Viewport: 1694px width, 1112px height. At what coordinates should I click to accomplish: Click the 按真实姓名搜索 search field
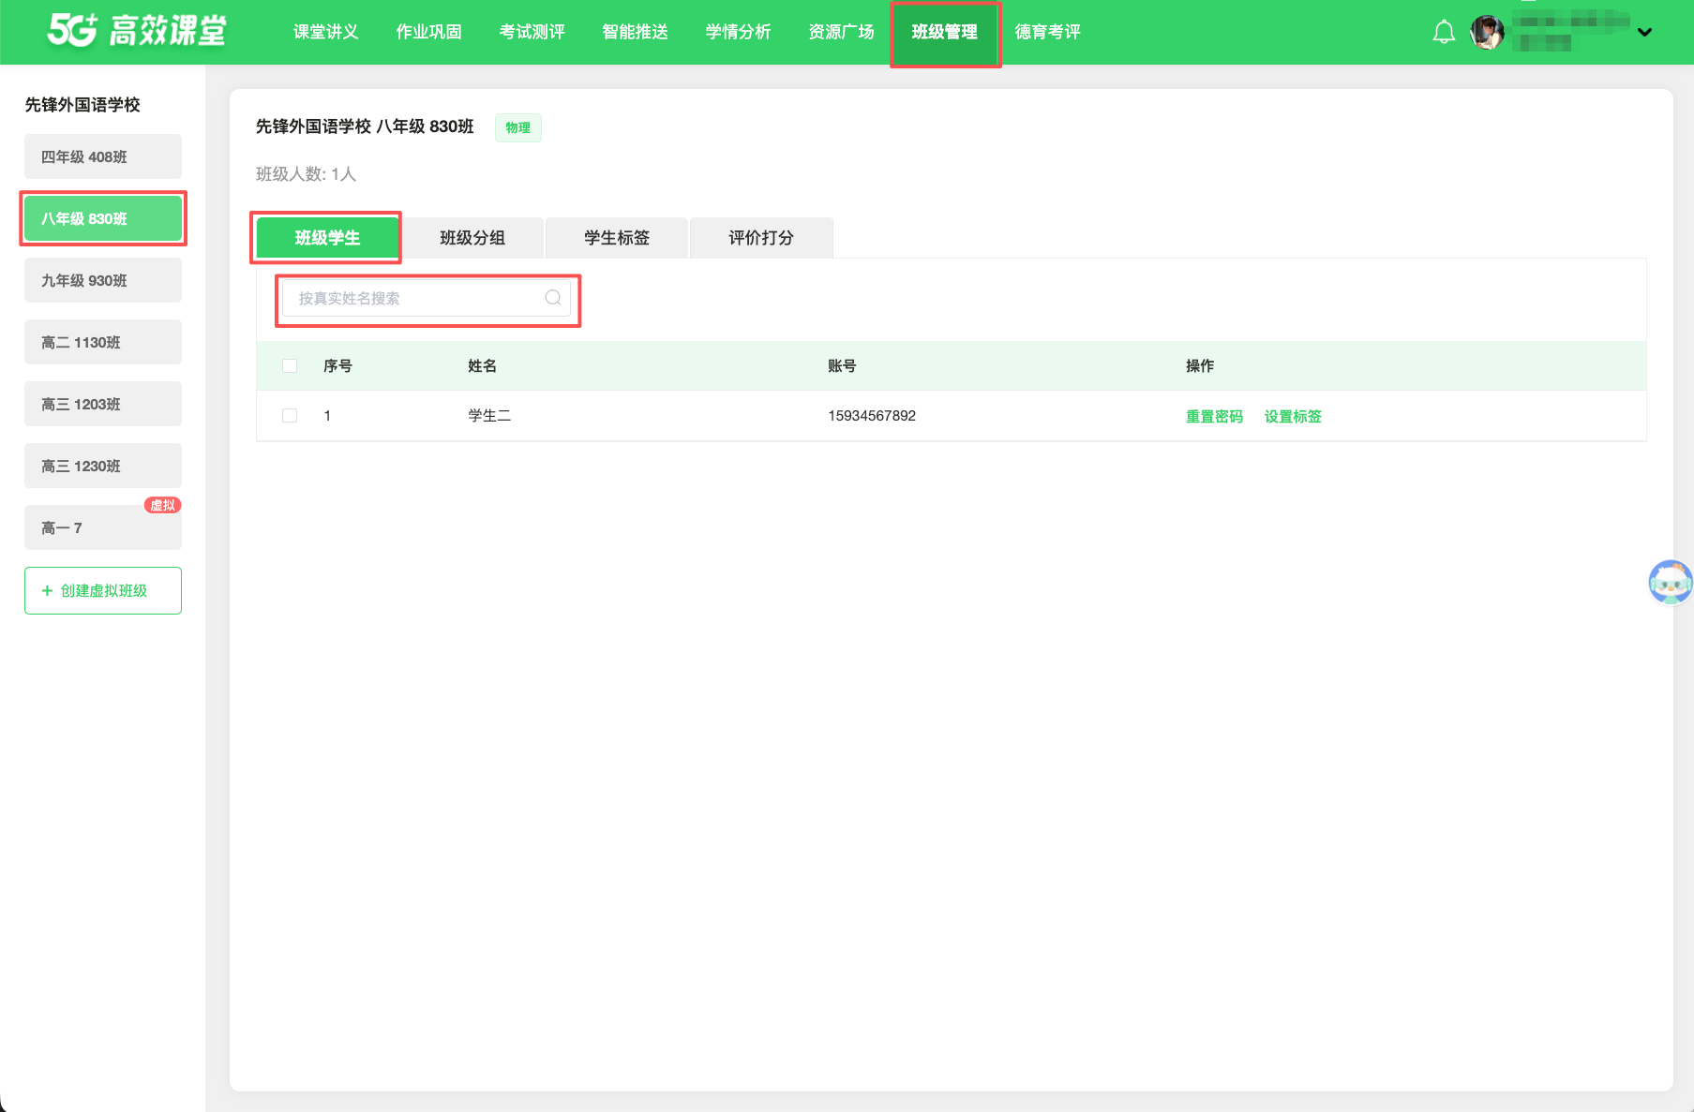pos(427,299)
